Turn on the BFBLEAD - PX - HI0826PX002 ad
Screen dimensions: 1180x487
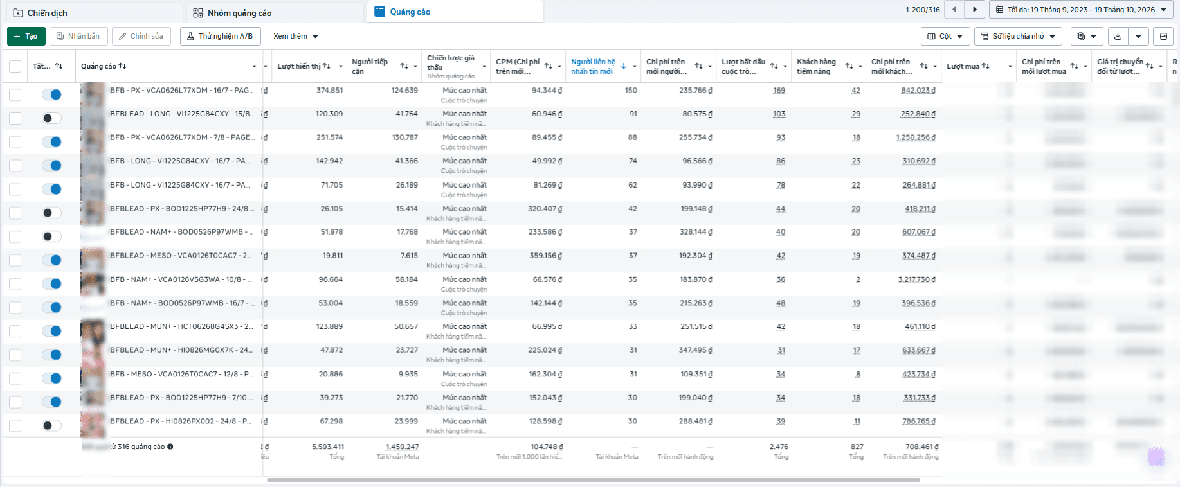52,425
